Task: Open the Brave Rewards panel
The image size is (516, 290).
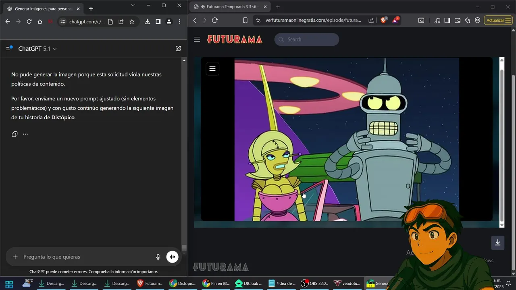Action: 395,20
